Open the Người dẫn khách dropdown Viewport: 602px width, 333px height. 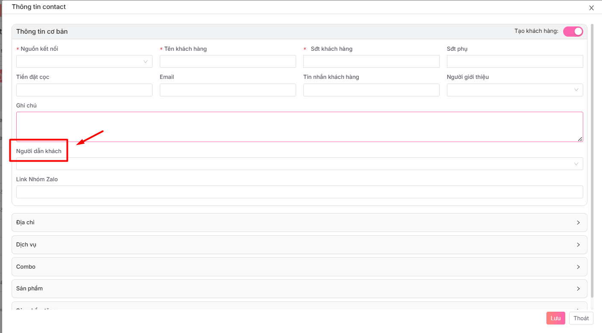pyautogui.click(x=299, y=164)
